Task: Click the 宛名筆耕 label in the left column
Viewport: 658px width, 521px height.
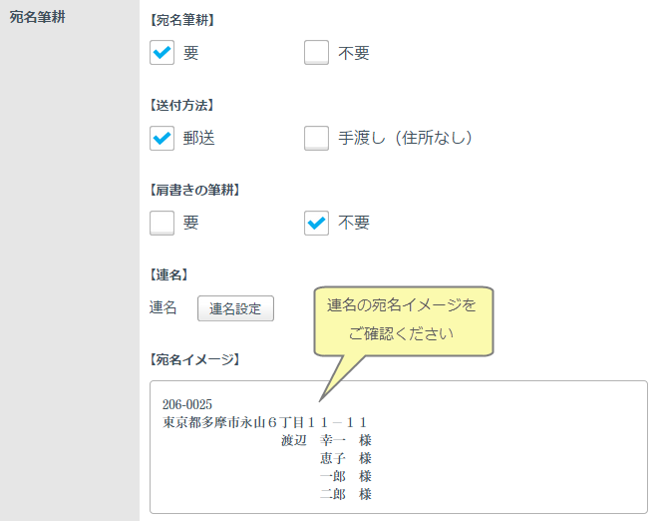Action: coord(38,17)
